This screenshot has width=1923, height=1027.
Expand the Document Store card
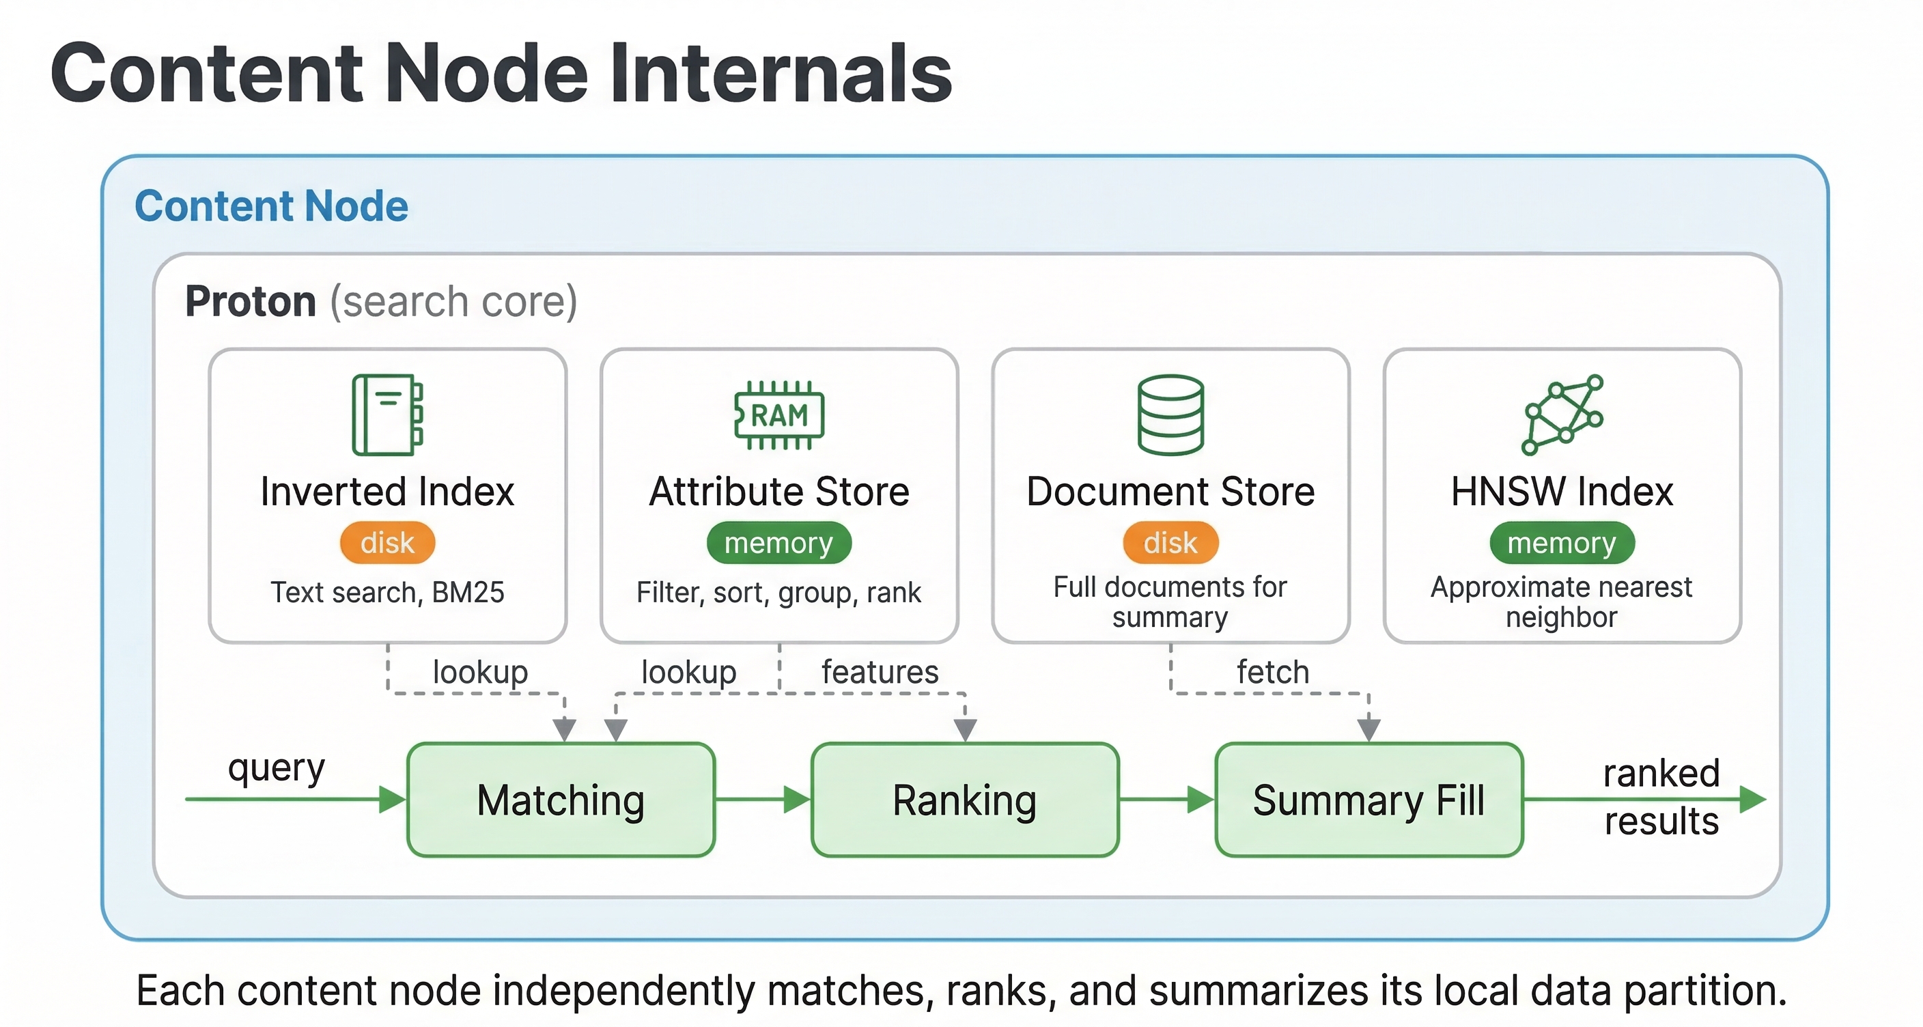click(x=1170, y=494)
